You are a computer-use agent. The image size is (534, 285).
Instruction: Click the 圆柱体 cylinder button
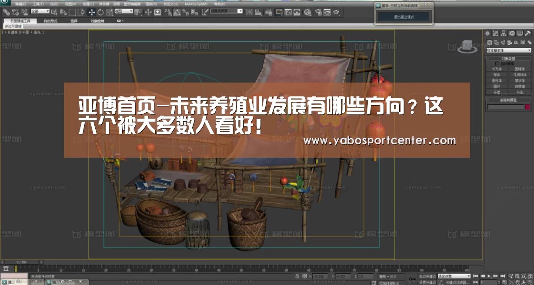(x=497, y=80)
